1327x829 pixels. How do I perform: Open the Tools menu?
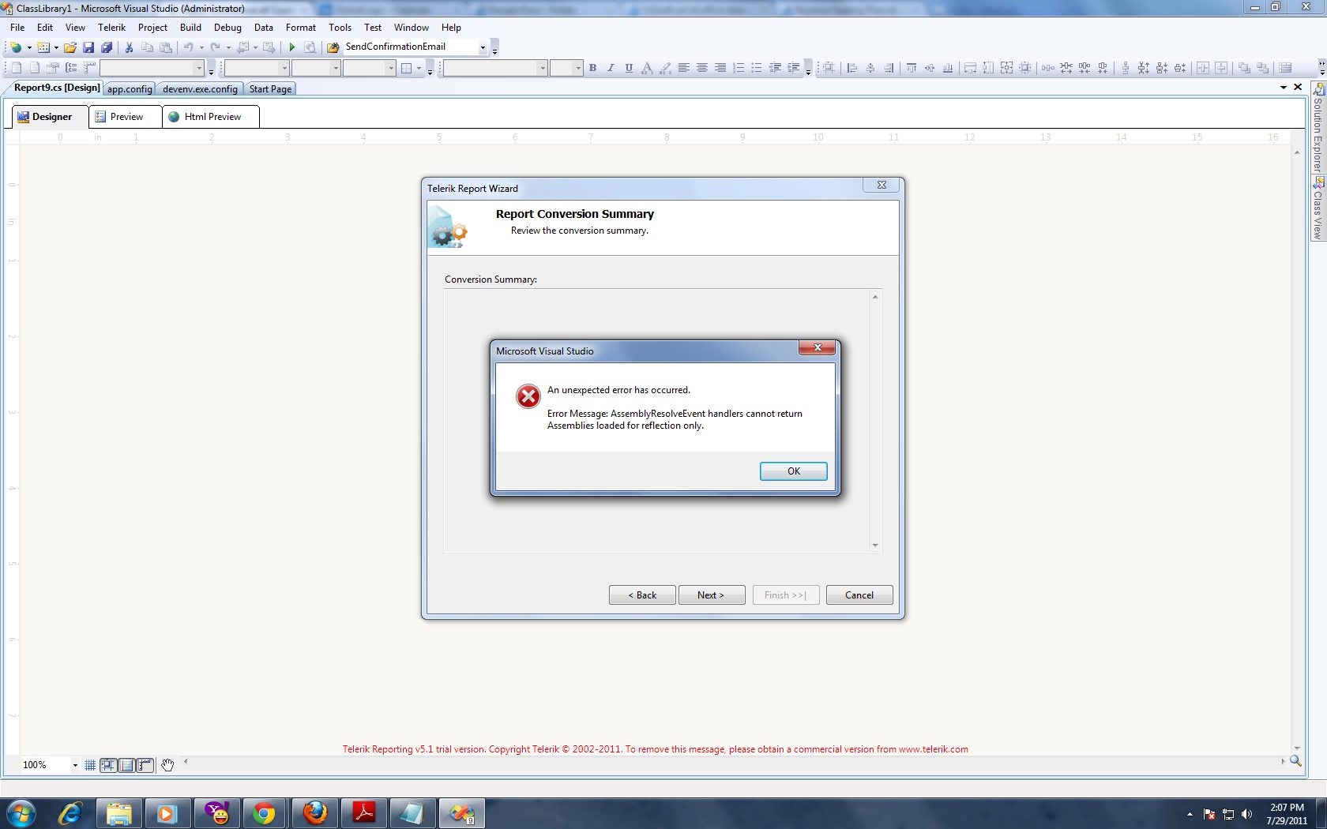[340, 28]
